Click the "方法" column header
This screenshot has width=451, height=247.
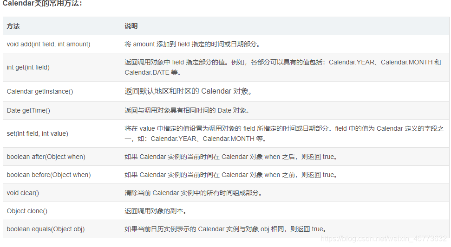(x=62, y=26)
